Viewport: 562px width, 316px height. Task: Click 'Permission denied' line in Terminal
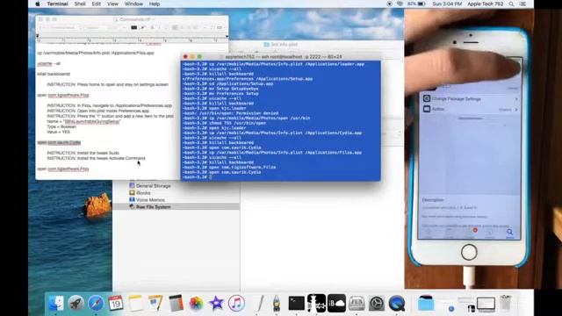point(230,113)
